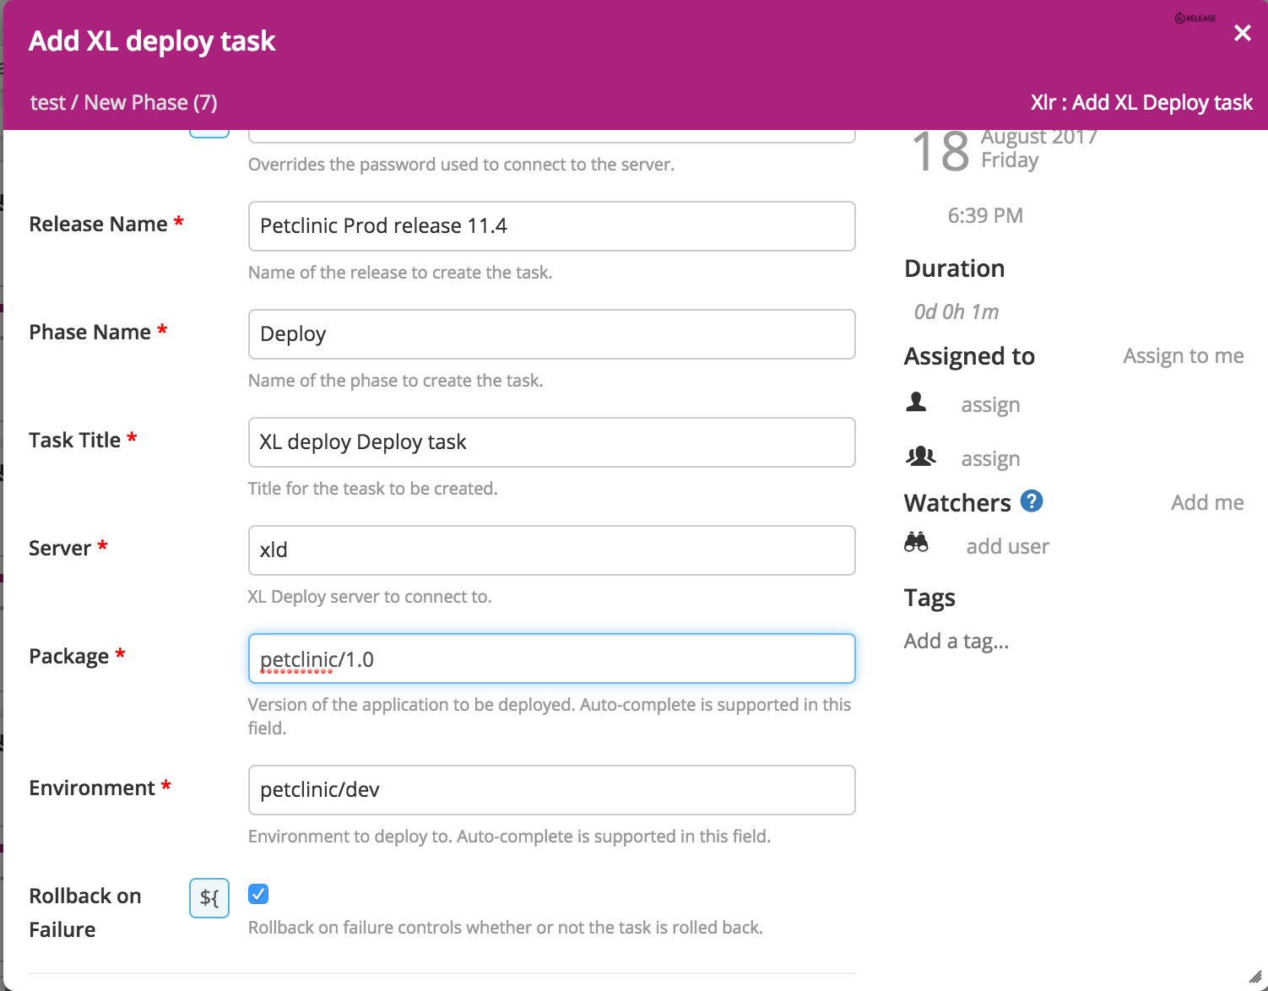The image size is (1268, 991).
Task: Click the single-user assign icon
Action: 916,402
